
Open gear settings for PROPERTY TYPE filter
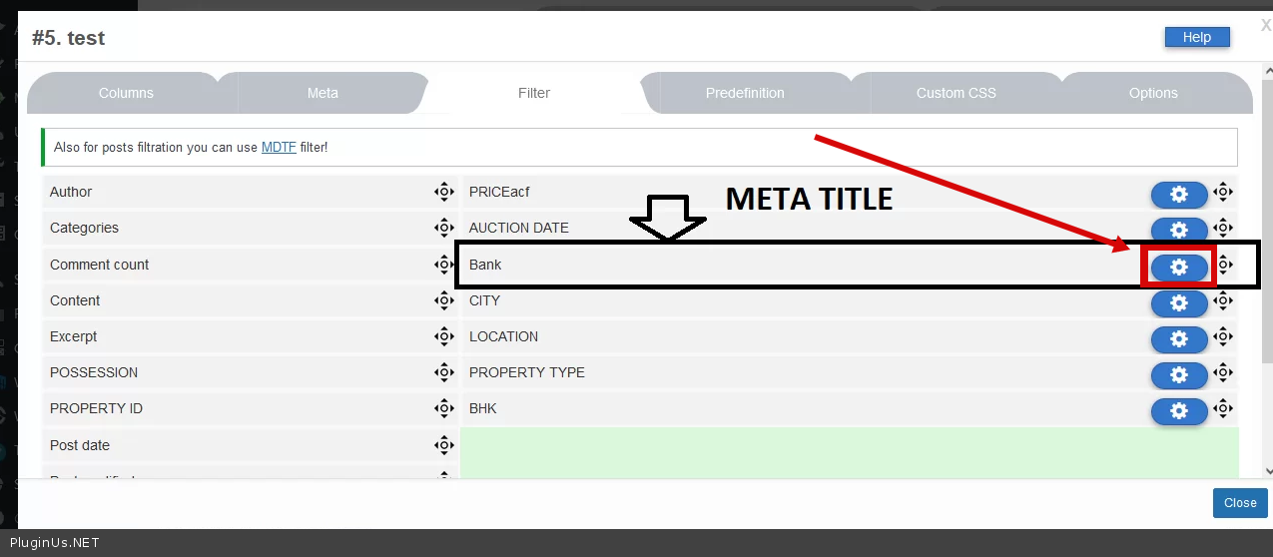click(x=1179, y=374)
